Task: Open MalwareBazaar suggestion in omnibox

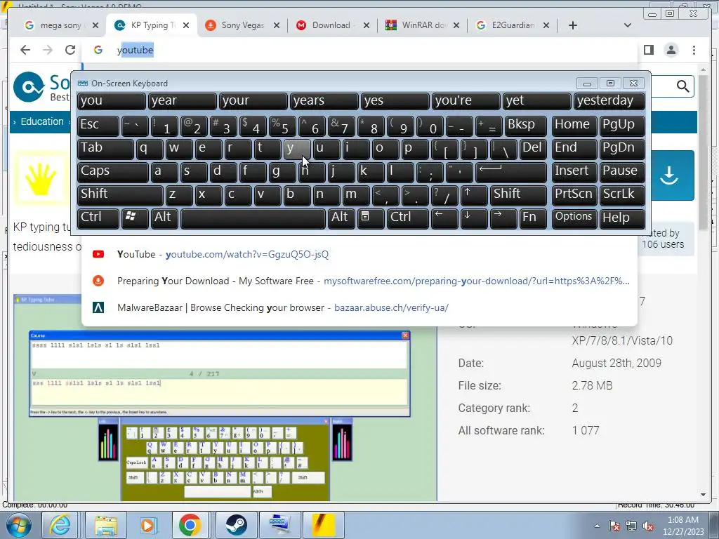Action: [x=360, y=307]
